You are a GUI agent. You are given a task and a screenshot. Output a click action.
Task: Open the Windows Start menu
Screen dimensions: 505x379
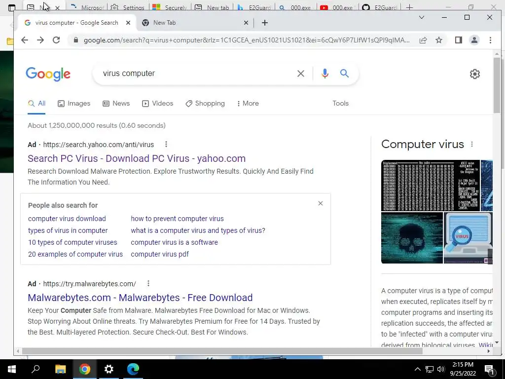click(12, 369)
